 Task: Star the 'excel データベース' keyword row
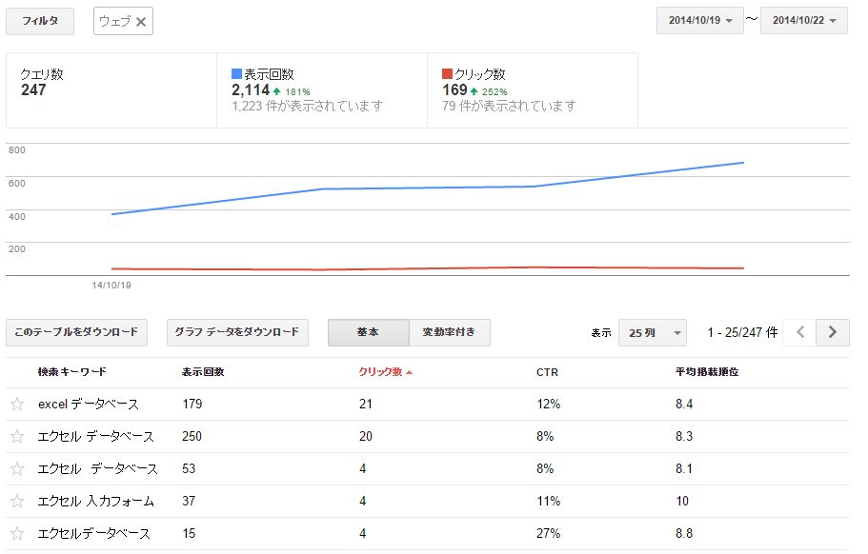click(x=17, y=405)
